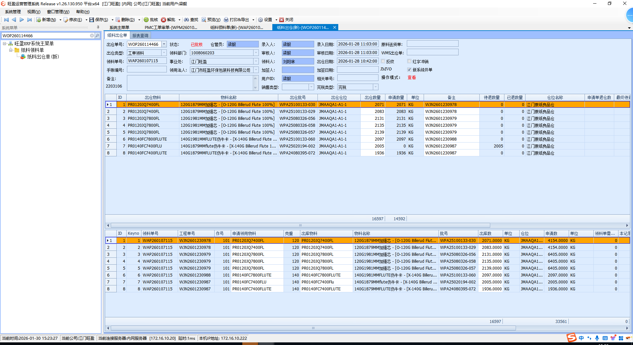Open the 领用法人 dropdown
The height and width of the screenshot is (345, 633).
[256, 70]
